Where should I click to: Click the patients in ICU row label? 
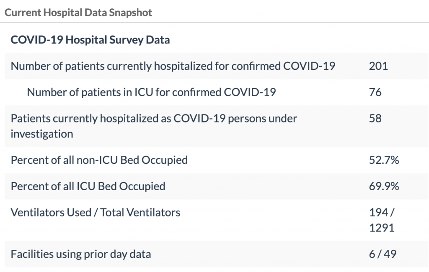pos(151,92)
